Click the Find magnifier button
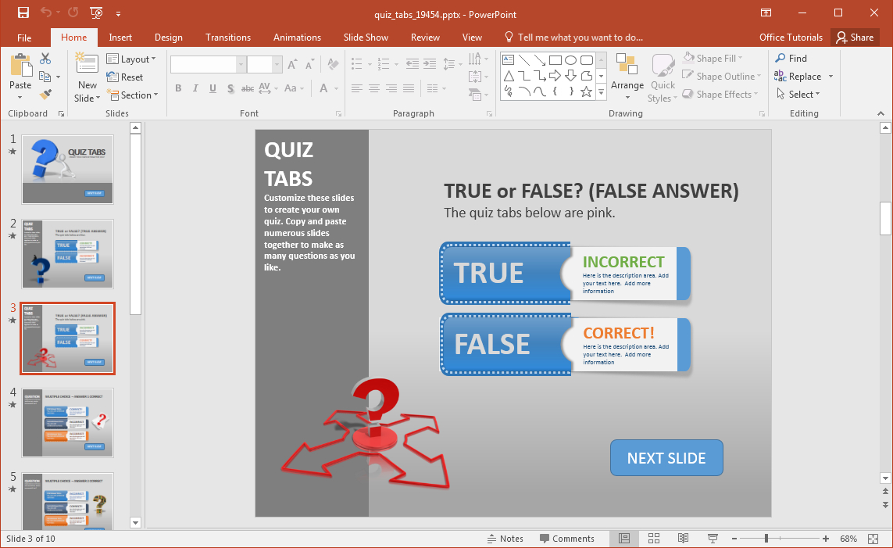 click(791, 58)
